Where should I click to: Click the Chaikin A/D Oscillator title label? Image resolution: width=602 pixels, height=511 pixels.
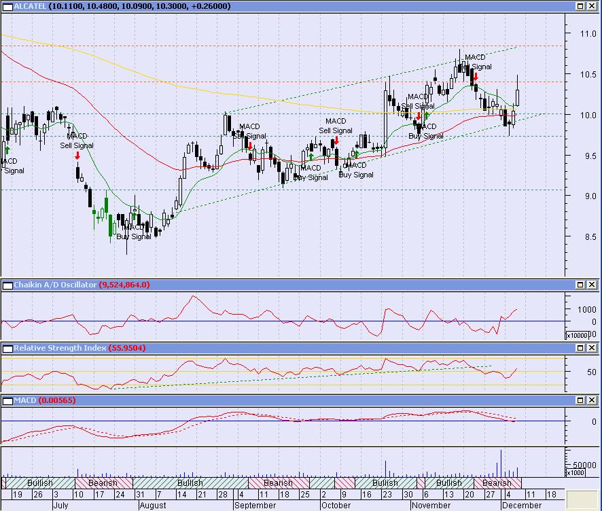coord(55,285)
